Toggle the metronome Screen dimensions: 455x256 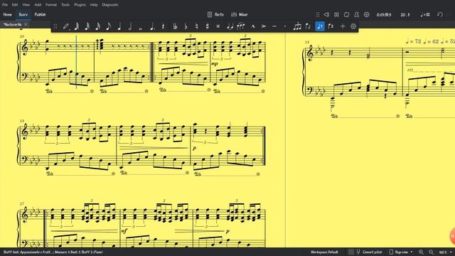click(x=357, y=14)
